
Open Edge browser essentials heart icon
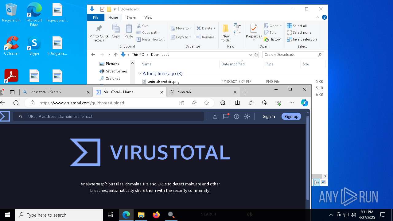pyautogui.click(x=278, y=103)
